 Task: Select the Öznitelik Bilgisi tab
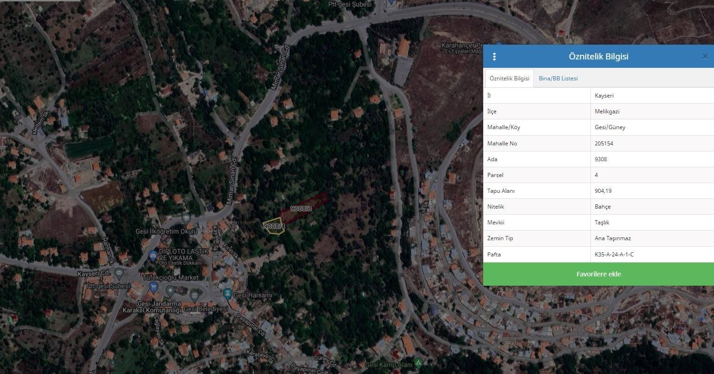point(509,79)
